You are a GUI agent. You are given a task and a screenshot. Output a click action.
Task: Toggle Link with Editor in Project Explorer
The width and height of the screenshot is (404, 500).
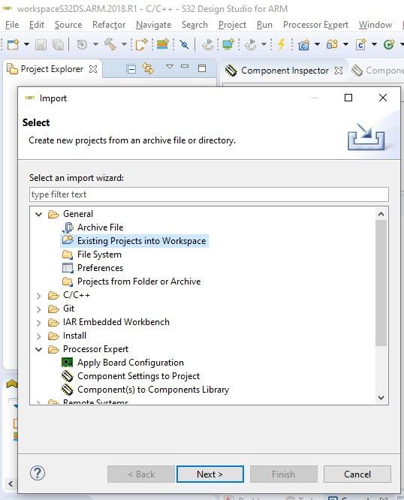tap(148, 68)
